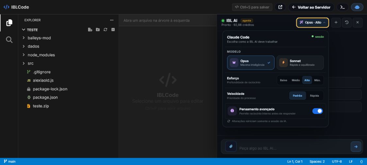Click the agente badge next to IBL AI
Image resolution: width=367 pixels, height=165 pixels.
247,21
